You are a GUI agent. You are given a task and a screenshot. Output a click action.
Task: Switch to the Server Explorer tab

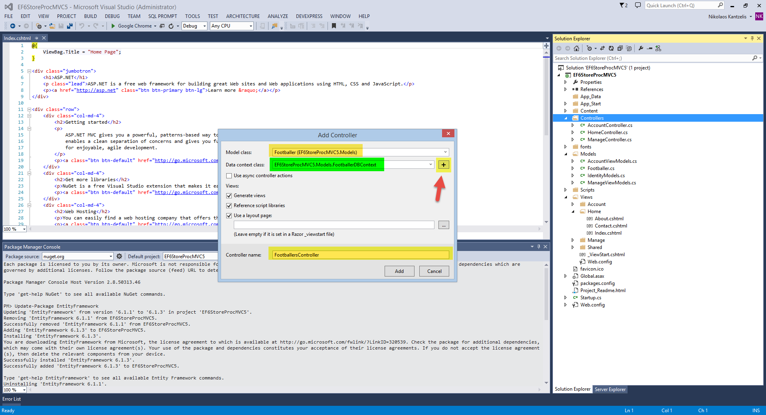(610, 389)
